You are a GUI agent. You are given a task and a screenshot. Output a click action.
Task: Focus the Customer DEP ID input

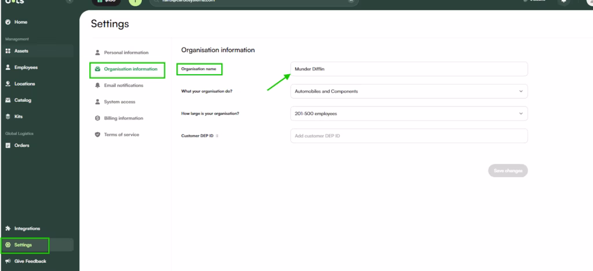pyautogui.click(x=408, y=135)
